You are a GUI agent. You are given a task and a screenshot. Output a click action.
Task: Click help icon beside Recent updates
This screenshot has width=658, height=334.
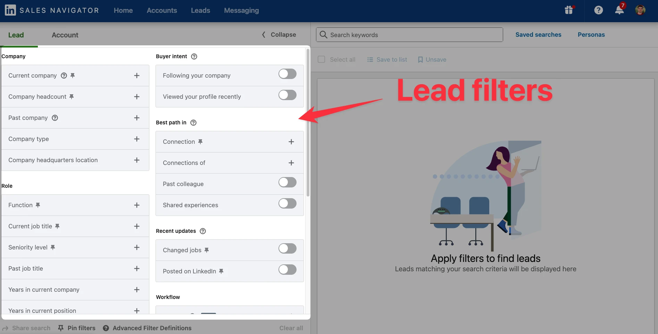click(x=203, y=231)
